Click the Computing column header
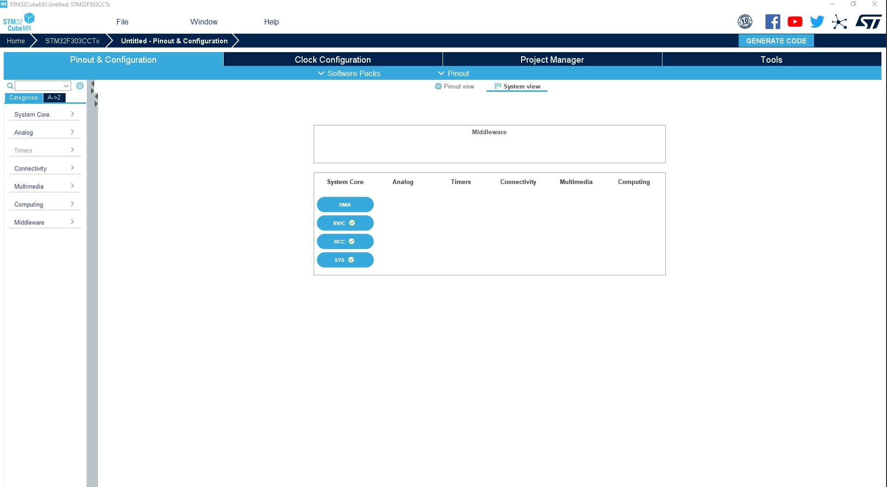 (634, 182)
